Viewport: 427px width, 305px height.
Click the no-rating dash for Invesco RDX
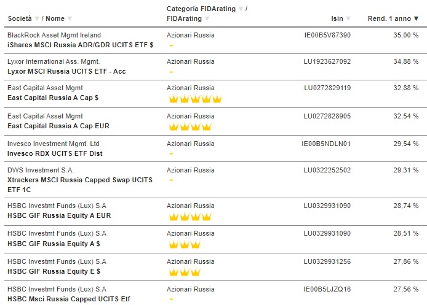(171, 153)
